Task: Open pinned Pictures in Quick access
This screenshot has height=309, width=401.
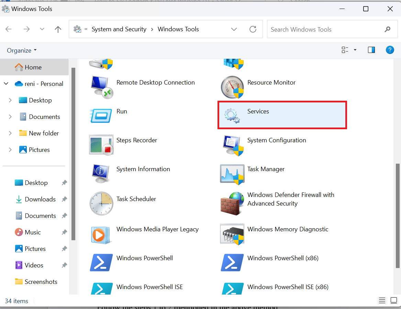Action: click(x=30, y=249)
